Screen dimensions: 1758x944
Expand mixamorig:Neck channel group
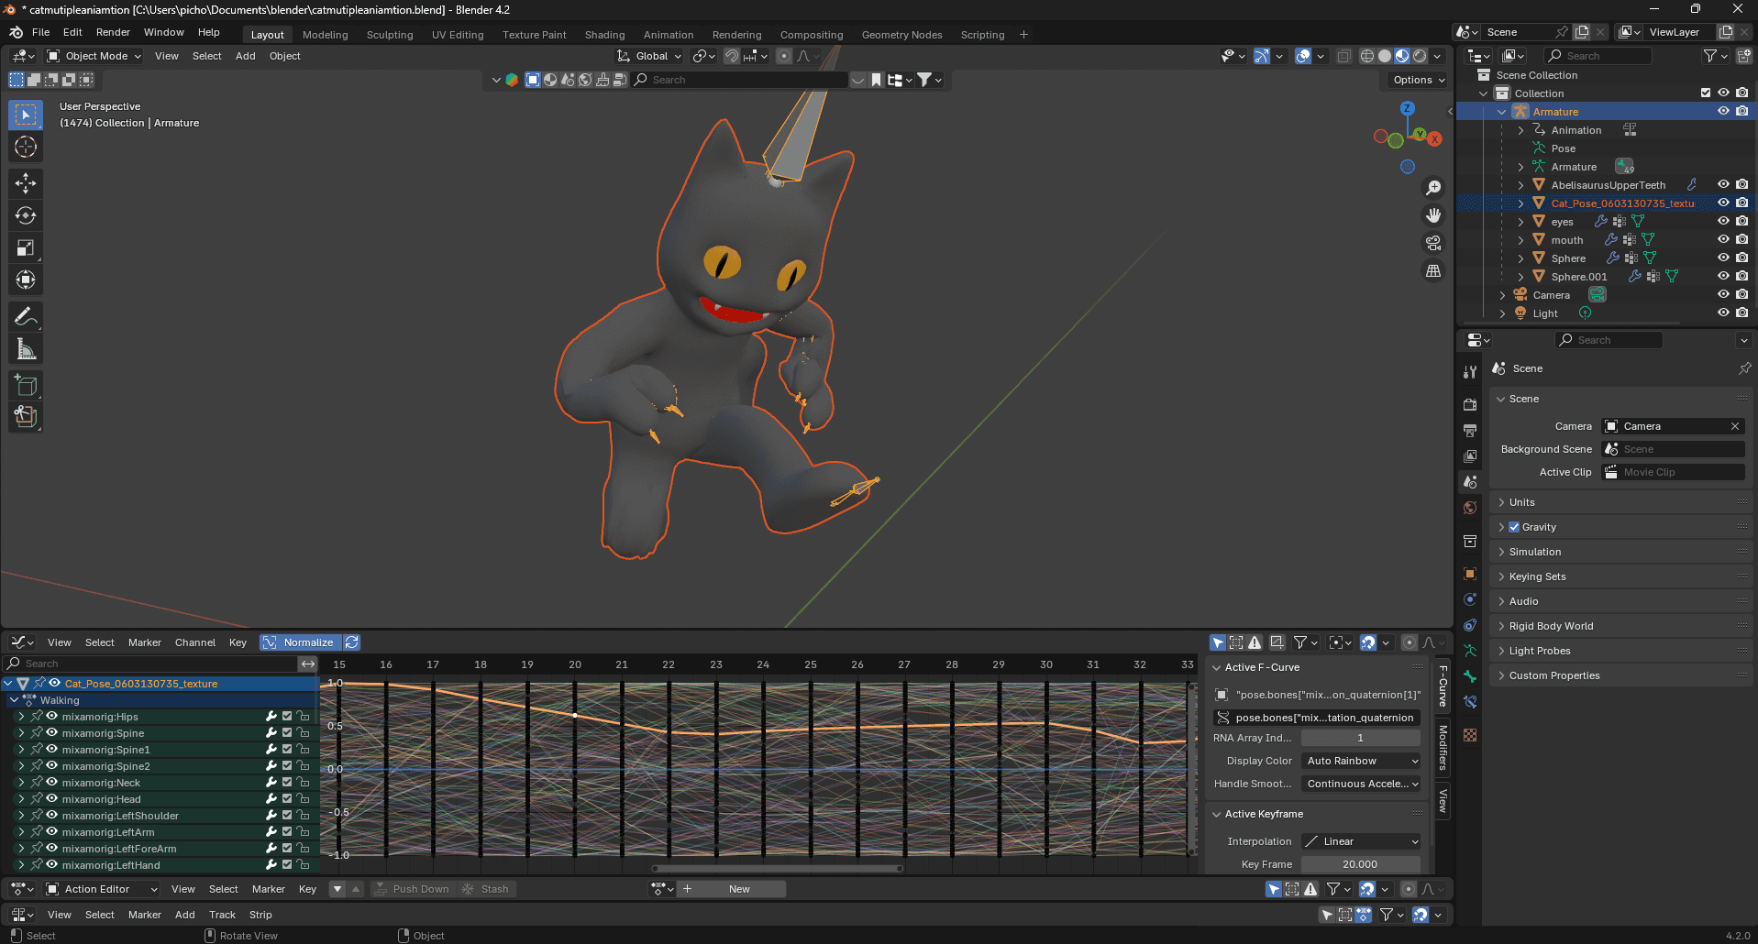[21, 783]
